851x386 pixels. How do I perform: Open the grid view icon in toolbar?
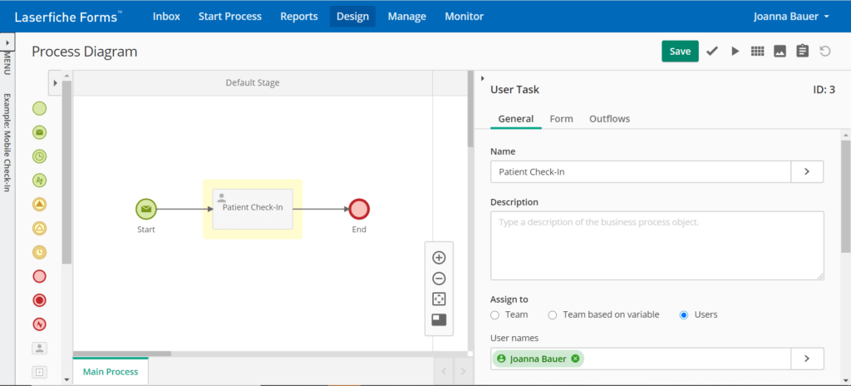(x=758, y=51)
